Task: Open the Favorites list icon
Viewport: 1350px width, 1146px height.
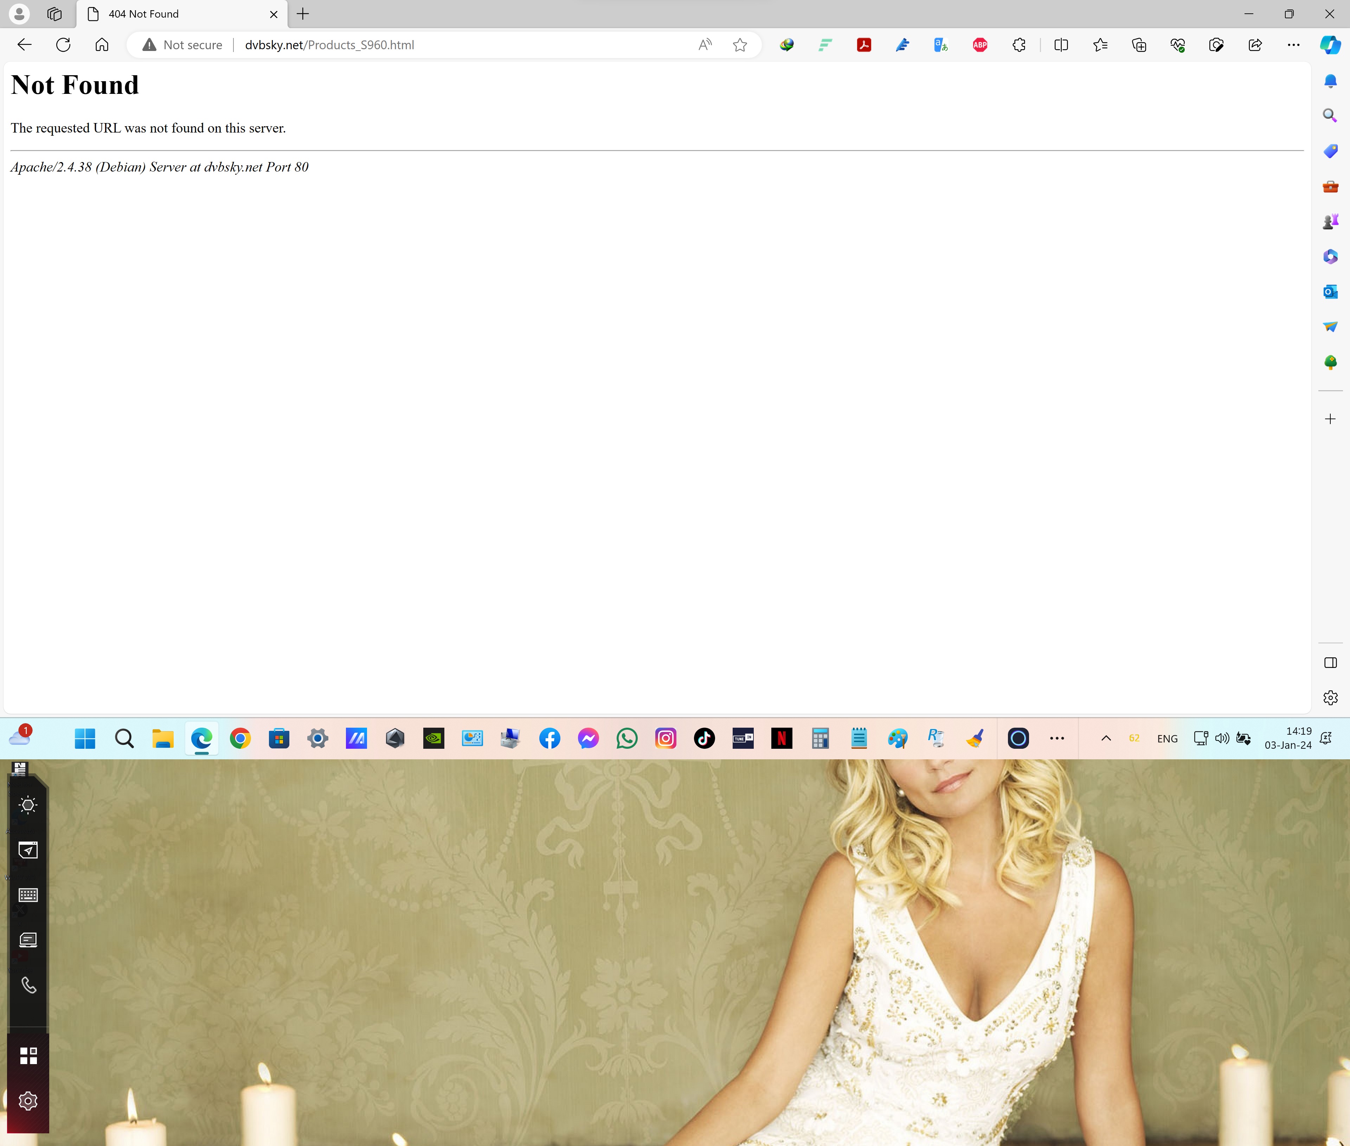Action: (1100, 45)
